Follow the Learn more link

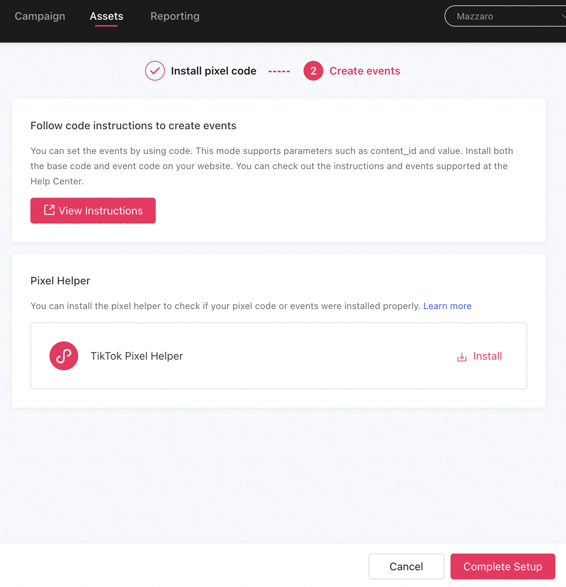(x=447, y=306)
